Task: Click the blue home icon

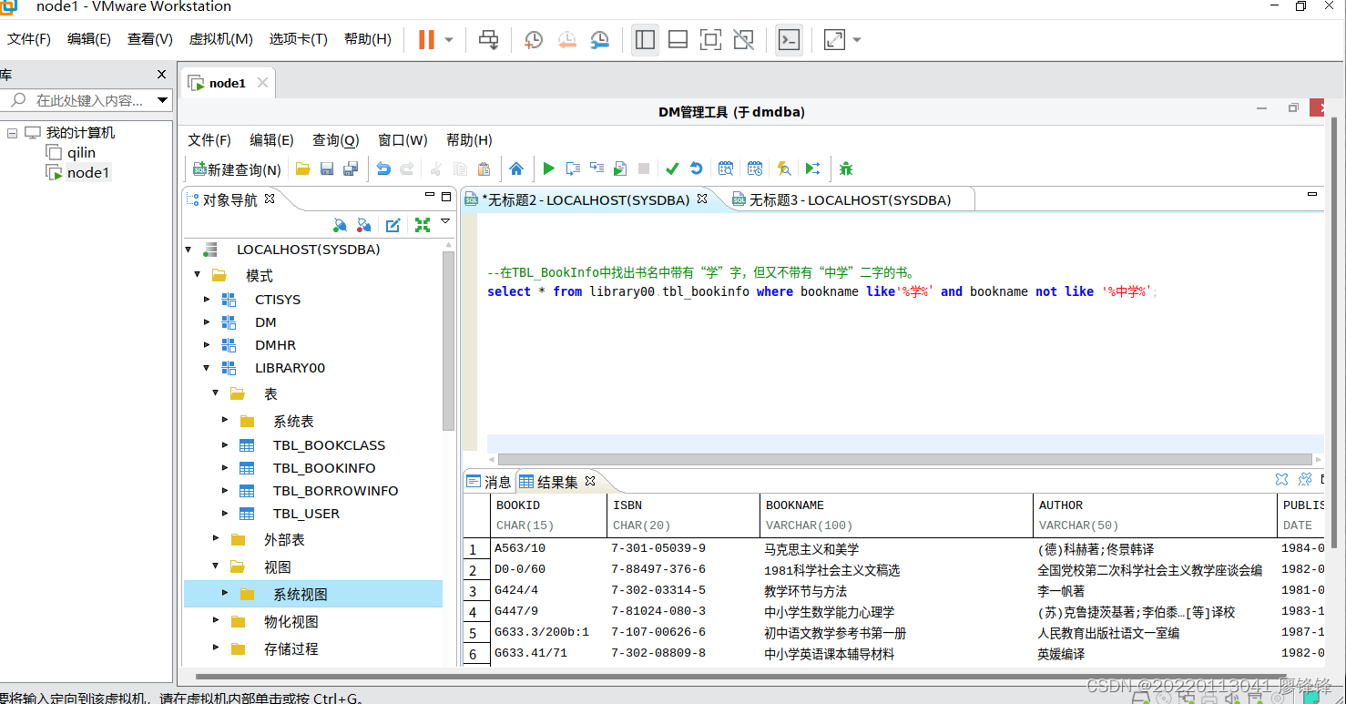Action: [x=516, y=168]
